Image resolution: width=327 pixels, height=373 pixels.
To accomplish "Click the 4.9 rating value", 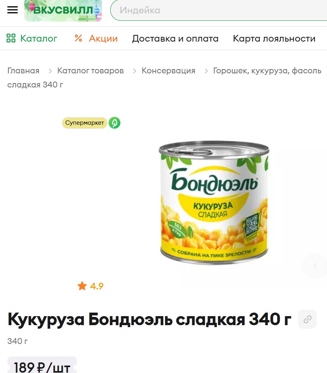I will [x=96, y=286].
